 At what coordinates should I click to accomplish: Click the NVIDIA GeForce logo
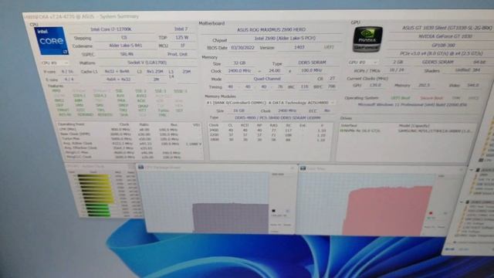[367, 39]
